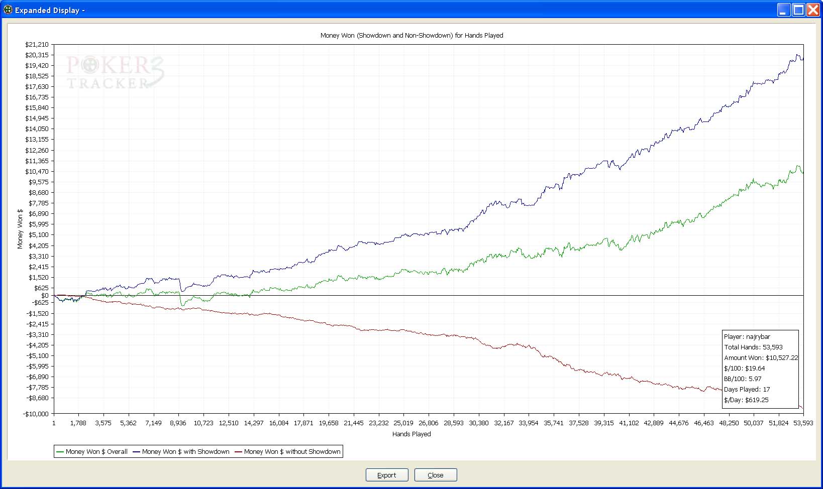Click the 'Money Won $ with Showdown' legend label
This screenshot has width=823, height=489.
(x=185, y=452)
